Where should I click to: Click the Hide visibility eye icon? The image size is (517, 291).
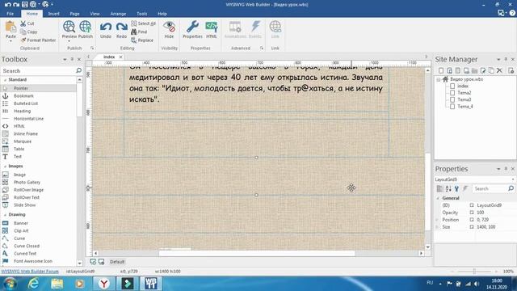coord(169,27)
